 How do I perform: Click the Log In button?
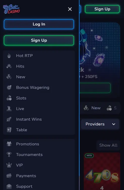point(39,24)
